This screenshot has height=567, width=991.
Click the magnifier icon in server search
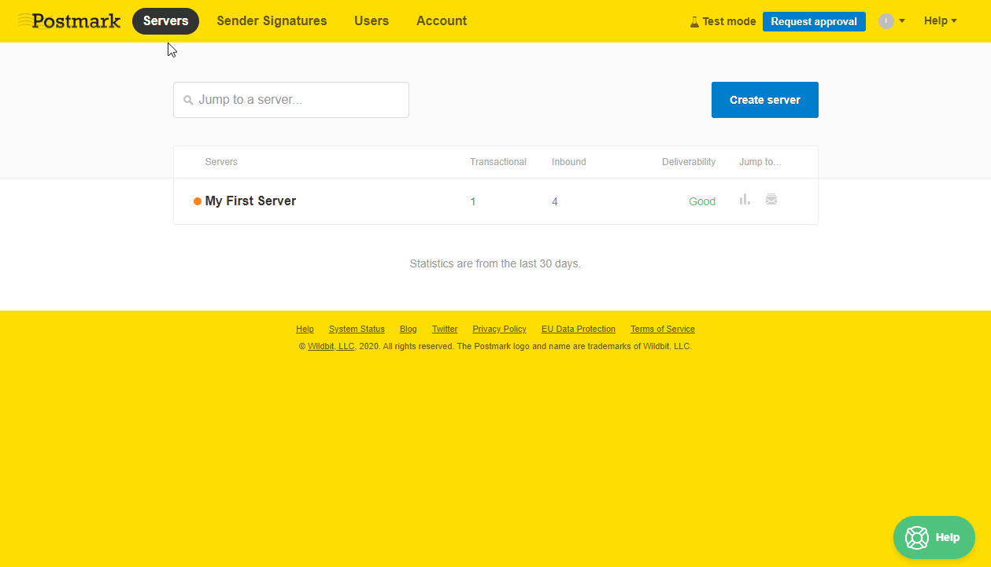188,101
